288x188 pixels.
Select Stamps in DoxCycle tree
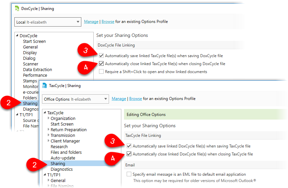pyautogui.click(x=30, y=81)
